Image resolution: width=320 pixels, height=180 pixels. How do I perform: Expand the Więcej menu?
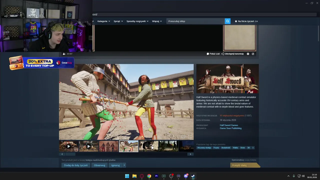(157, 21)
